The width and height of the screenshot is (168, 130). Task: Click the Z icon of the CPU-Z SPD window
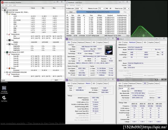tap(118, 80)
